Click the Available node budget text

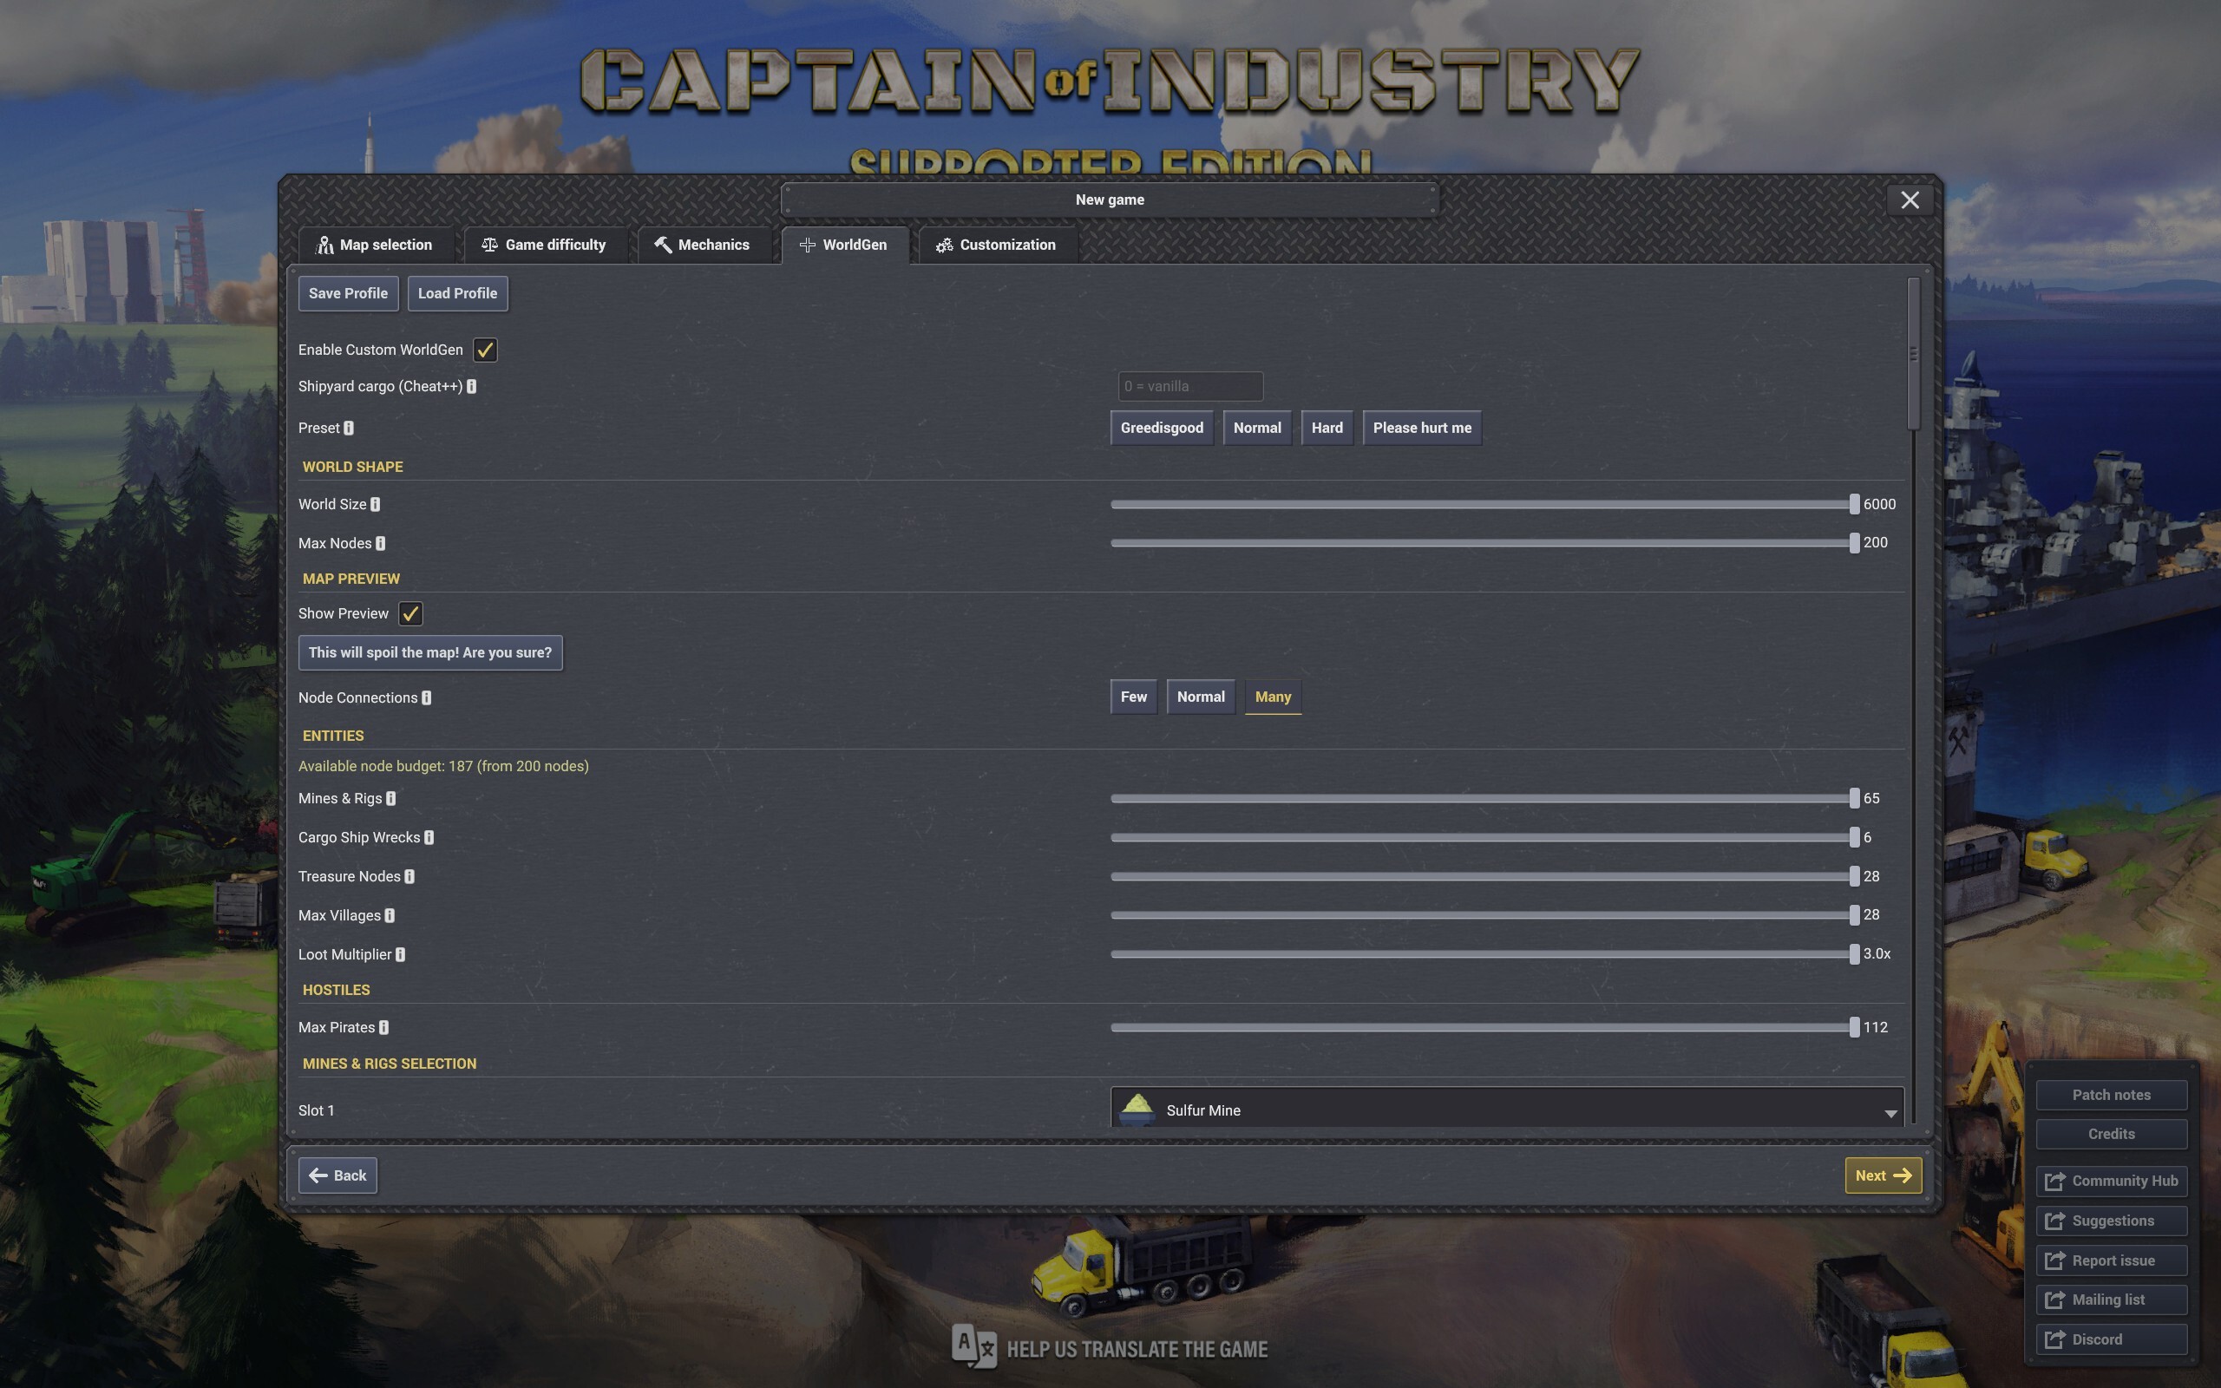click(443, 766)
